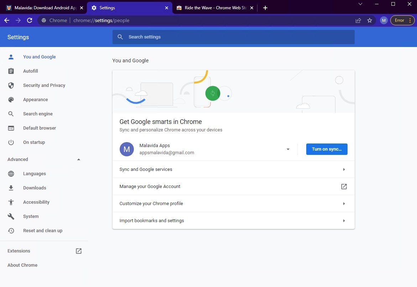Viewport: 417px width, 287px height.
Task: Click the System wrench icon
Action: (x=11, y=216)
